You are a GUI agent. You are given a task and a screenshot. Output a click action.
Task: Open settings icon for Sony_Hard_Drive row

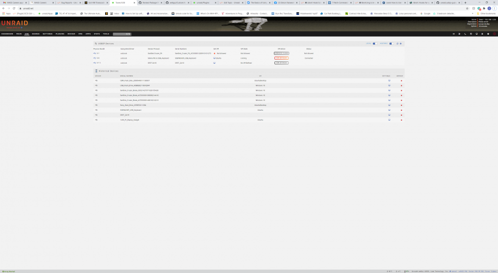tap(389, 105)
